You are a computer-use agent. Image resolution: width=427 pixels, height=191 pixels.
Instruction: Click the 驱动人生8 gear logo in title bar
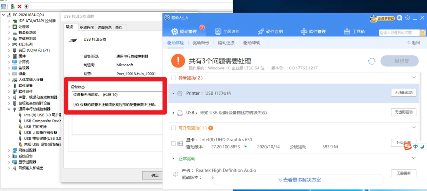[x=167, y=18]
